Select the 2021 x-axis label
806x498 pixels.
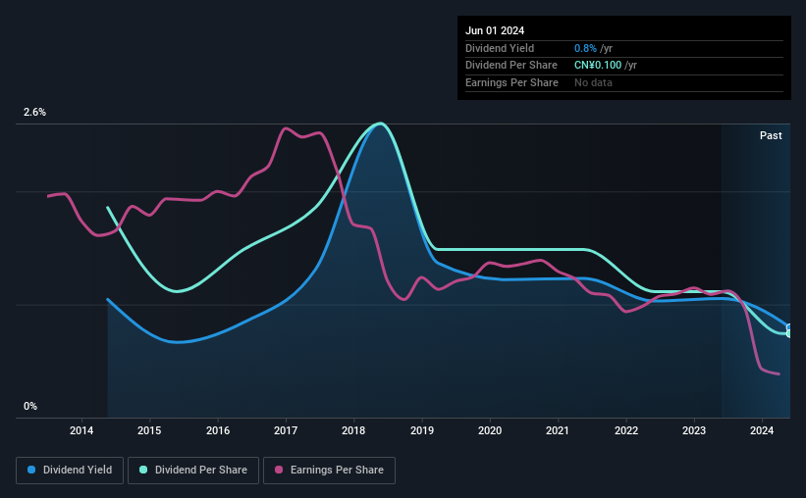click(x=558, y=430)
